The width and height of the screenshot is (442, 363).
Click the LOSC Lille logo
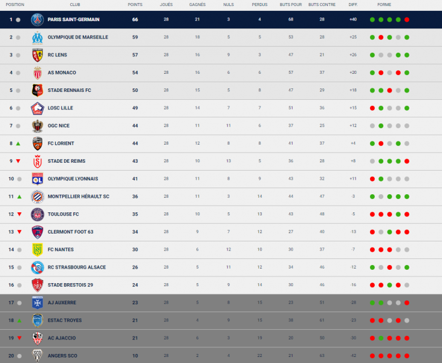click(x=37, y=108)
